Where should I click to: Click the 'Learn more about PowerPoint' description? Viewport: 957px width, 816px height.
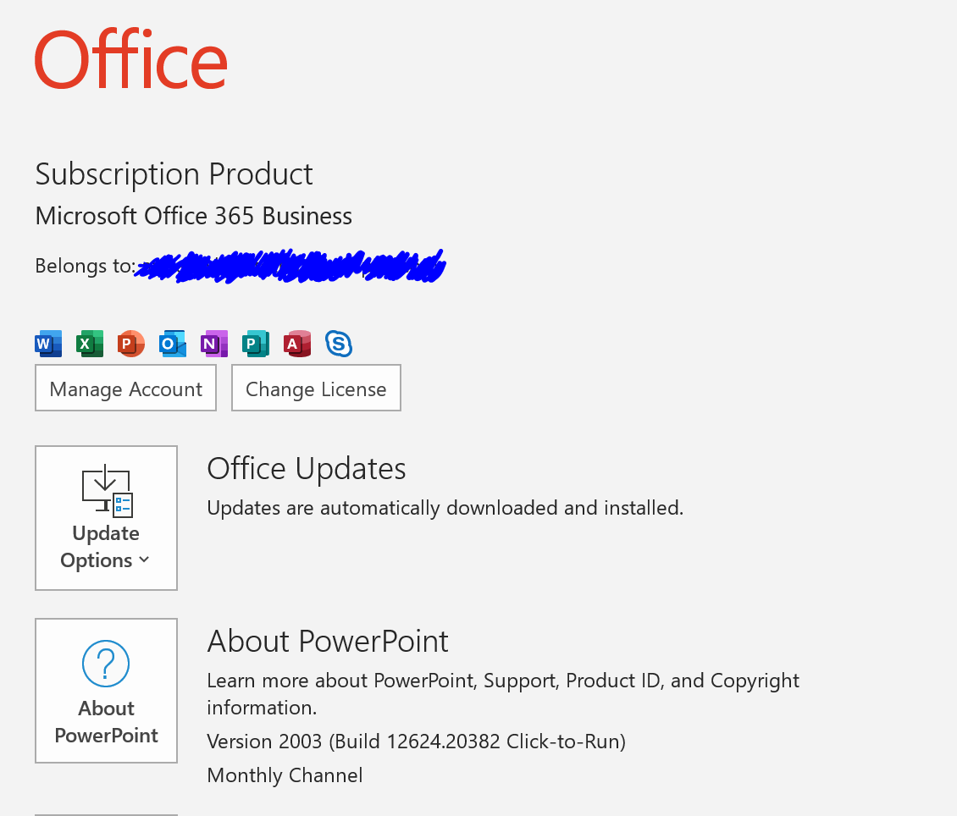click(x=503, y=694)
